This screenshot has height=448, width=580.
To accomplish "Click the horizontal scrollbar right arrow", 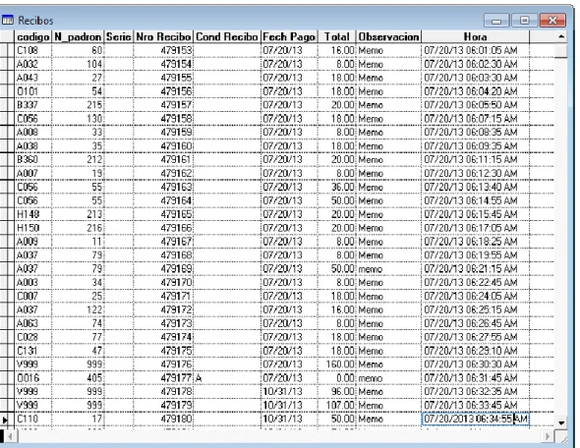I will pos(548,436).
